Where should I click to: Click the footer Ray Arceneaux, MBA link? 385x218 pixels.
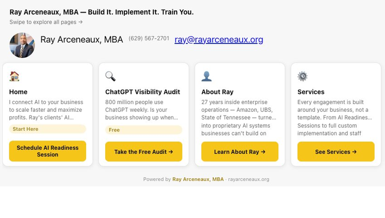198,179
